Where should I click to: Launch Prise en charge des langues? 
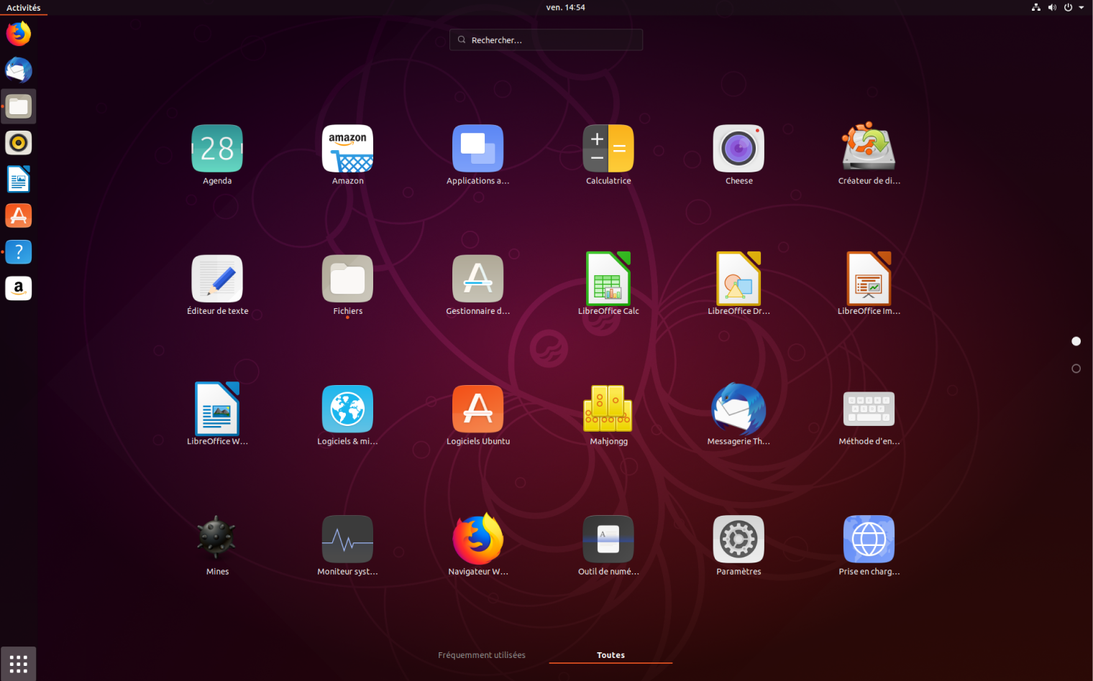[x=869, y=539]
